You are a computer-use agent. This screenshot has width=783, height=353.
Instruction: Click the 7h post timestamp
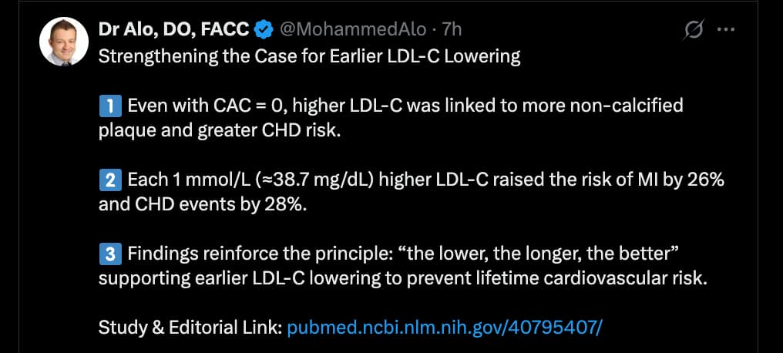click(452, 29)
